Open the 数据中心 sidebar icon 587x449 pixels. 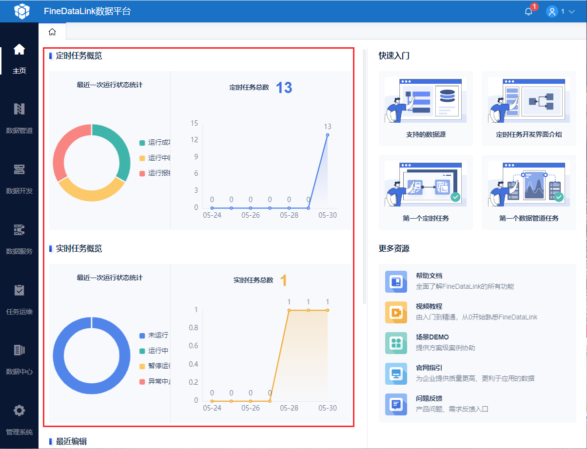19,350
